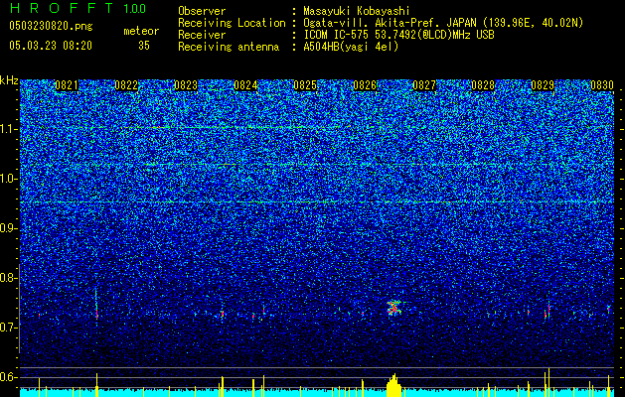
Task: Select the ICOM IC-575 receiver details
Action: click(x=398, y=35)
